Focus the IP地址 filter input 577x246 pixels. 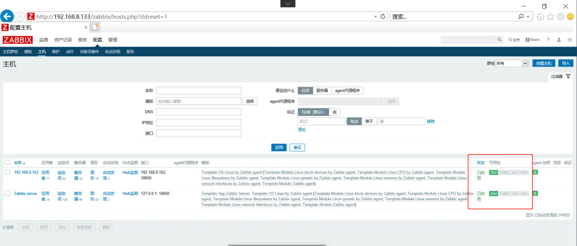(199, 123)
